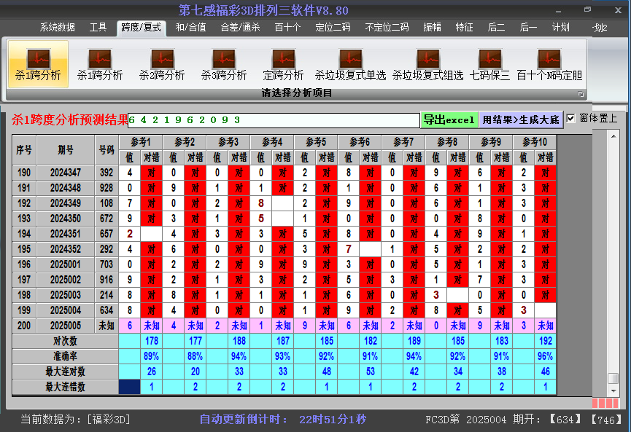Viewport: 631px width, 432px height.
Task: Launch the 定跨分析 tool
Action: (283, 64)
